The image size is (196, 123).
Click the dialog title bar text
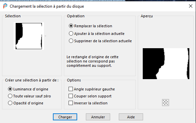[x=47, y=6]
